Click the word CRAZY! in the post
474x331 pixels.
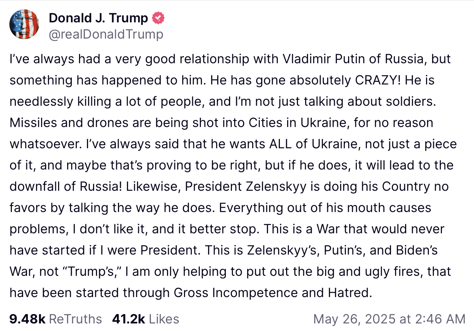(378, 80)
